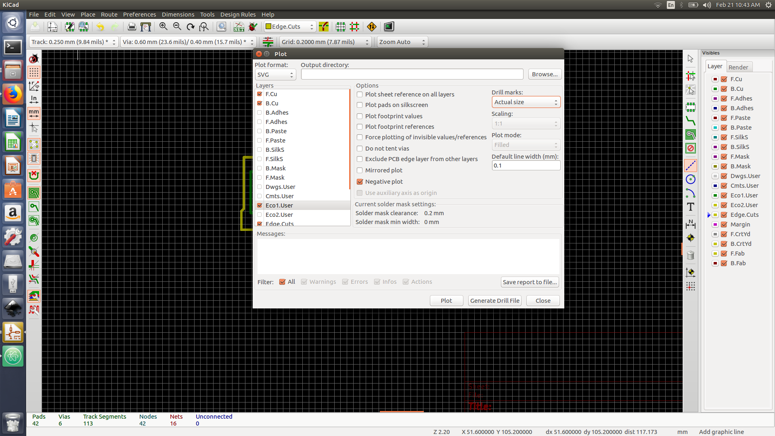Enable Plot pads on silkscreen
775x436 pixels.
(360, 105)
